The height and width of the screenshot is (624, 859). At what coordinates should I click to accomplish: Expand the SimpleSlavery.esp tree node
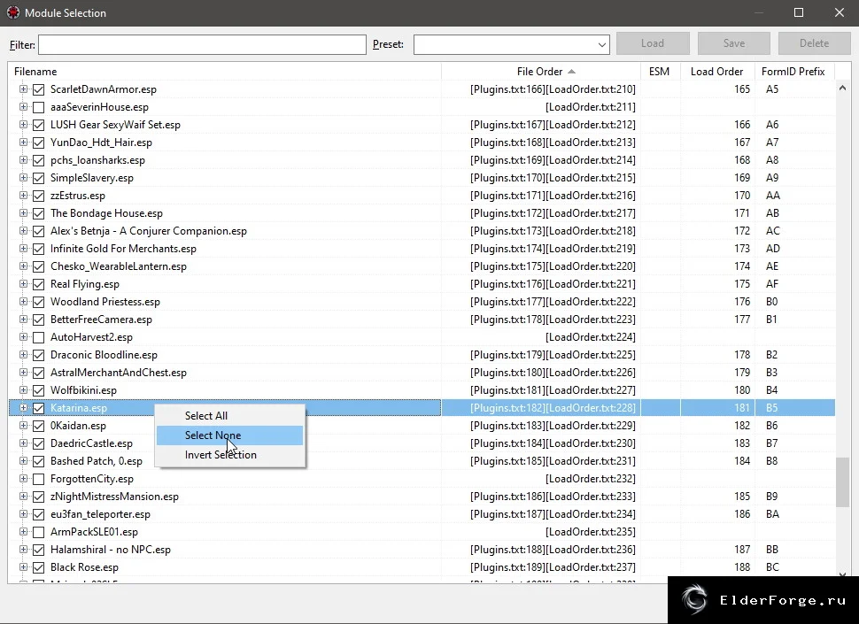coord(24,178)
